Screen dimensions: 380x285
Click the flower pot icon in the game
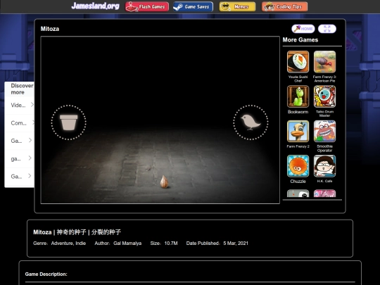point(68,122)
